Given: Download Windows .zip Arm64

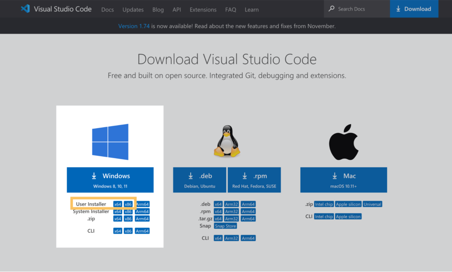Looking at the screenshot, I should tap(142, 219).
